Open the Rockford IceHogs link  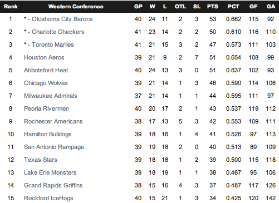pos(48,198)
